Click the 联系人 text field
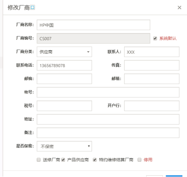The image size is (187, 177). point(152,52)
